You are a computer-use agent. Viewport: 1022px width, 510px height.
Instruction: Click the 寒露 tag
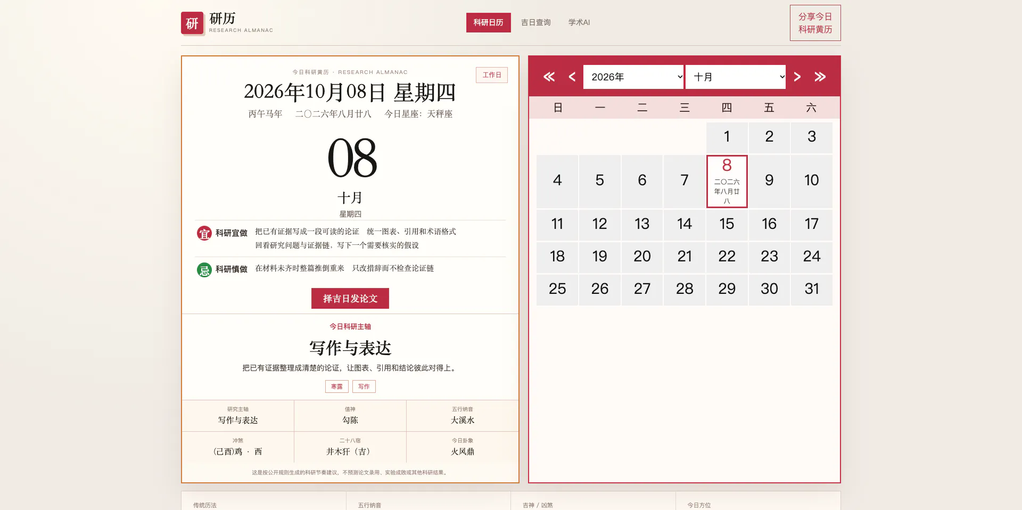337,386
